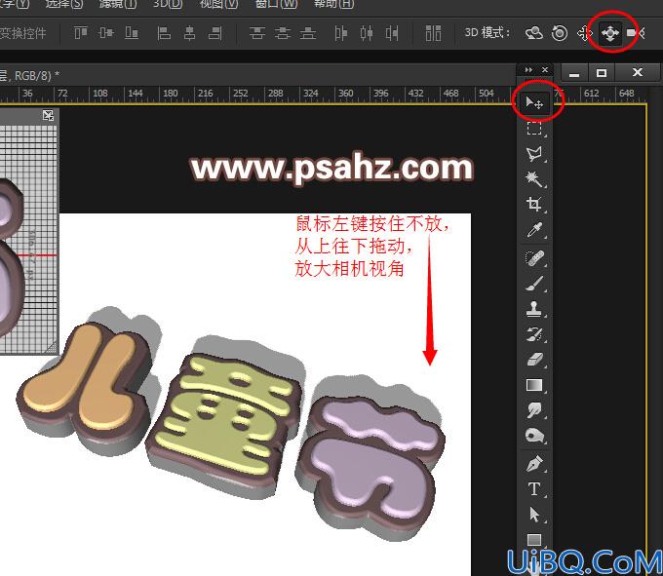Screen dimensions: 663x576
Task: Open the 视图(V) menu
Action: [218, 4]
